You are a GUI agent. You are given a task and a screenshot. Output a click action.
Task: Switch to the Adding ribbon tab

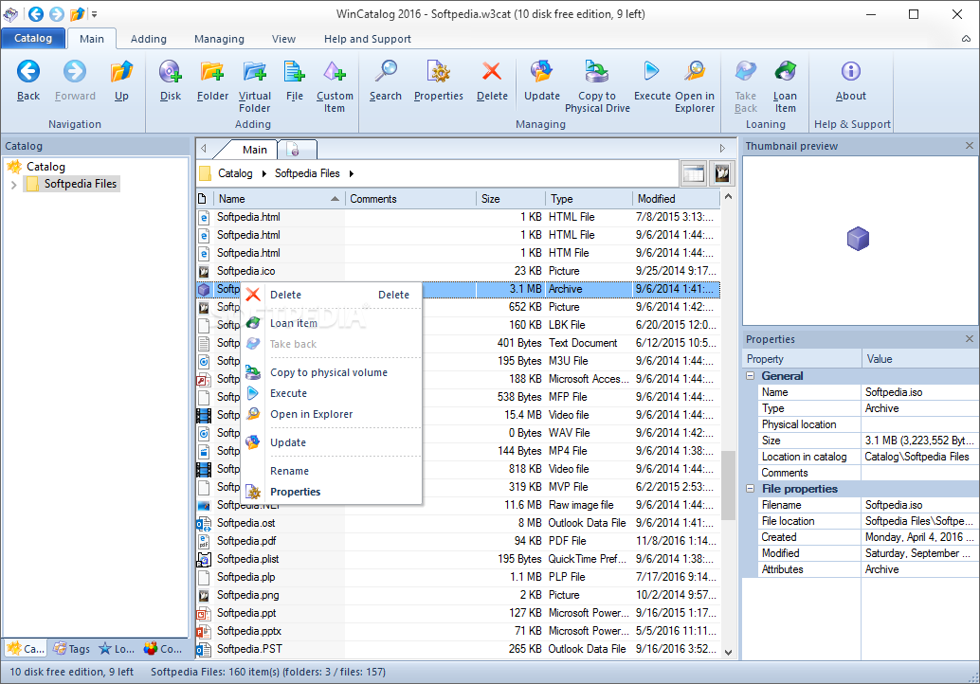[148, 39]
